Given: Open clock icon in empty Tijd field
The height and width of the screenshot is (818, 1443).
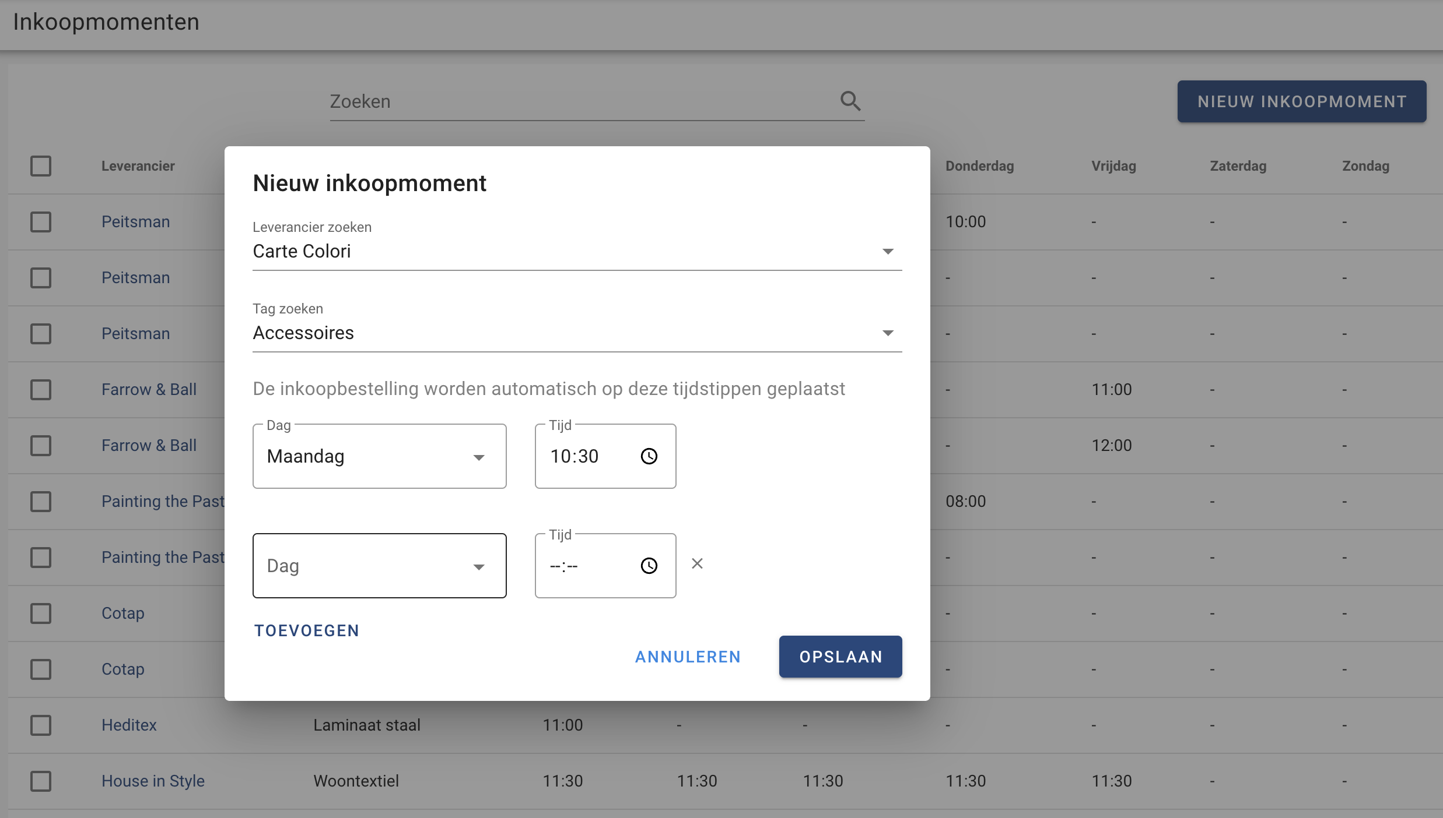Looking at the screenshot, I should point(649,566).
